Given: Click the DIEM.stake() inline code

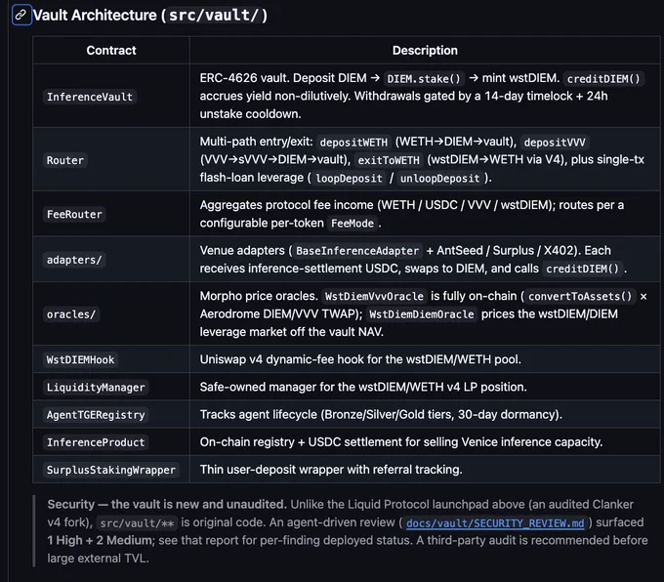Looking at the screenshot, I should [424, 79].
